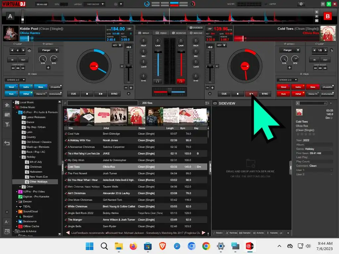Click the Deezer icon in folder tree

click(20, 201)
